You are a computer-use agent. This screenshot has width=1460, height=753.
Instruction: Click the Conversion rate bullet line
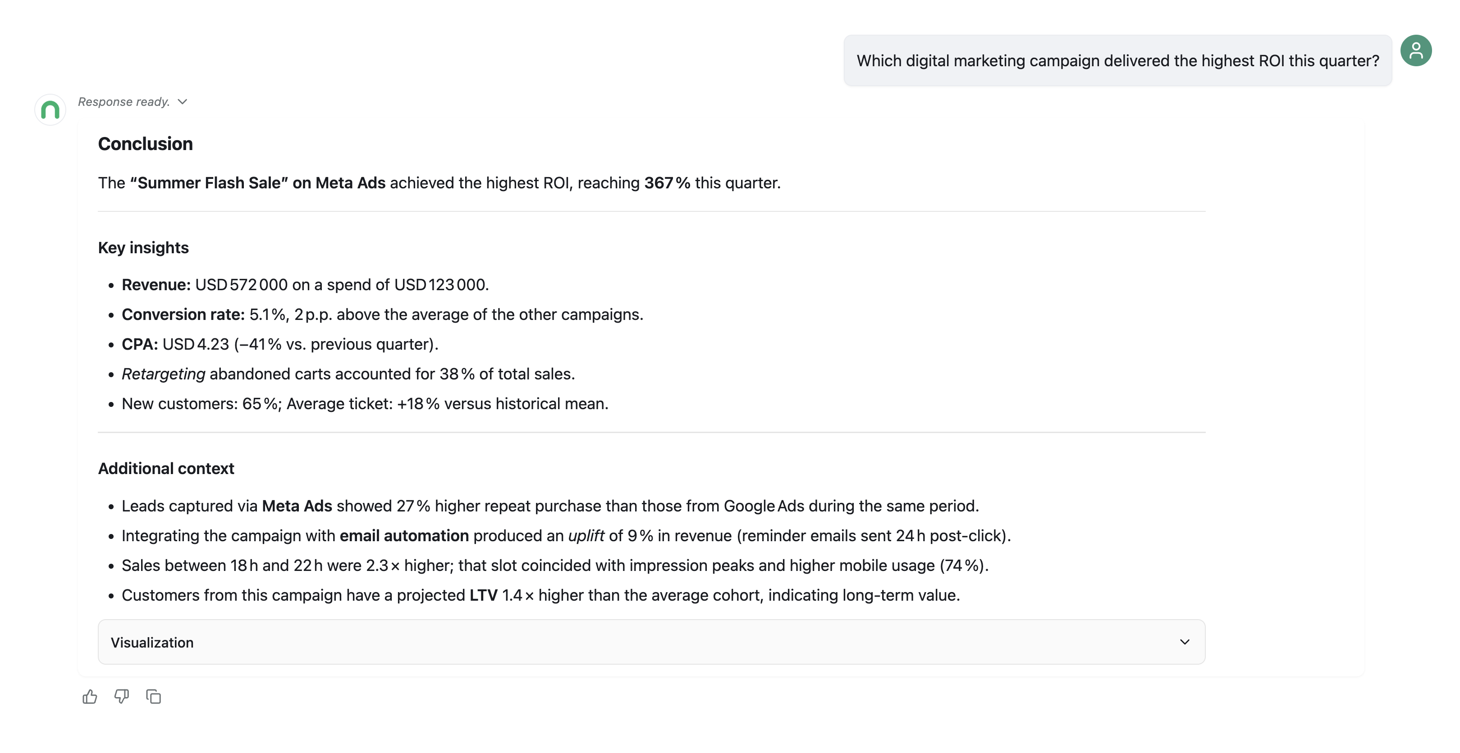click(383, 315)
